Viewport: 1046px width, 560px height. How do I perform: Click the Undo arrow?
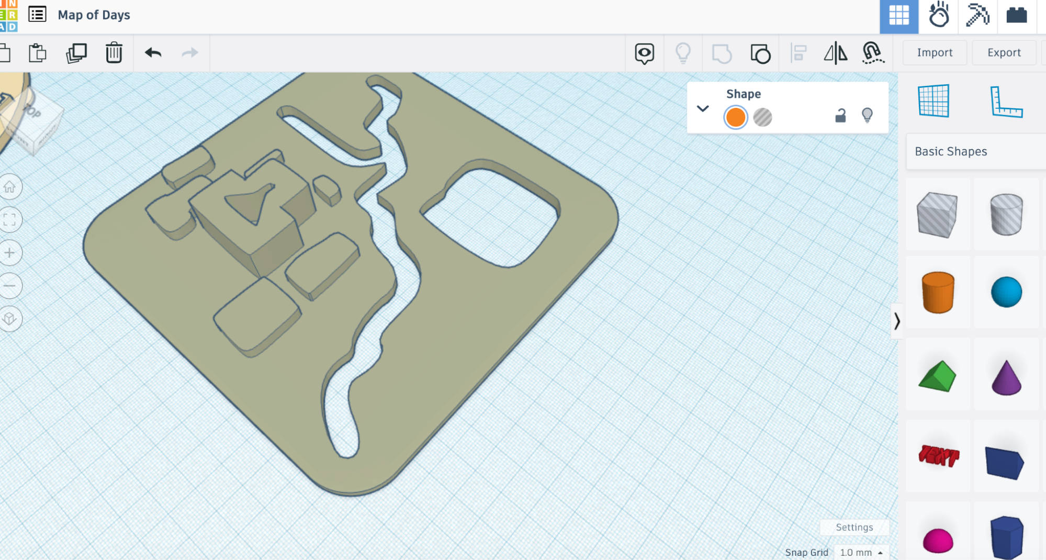(x=153, y=53)
